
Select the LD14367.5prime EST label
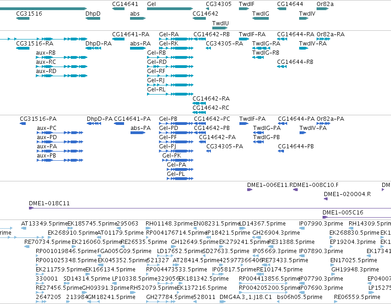[x=262, y=224]
